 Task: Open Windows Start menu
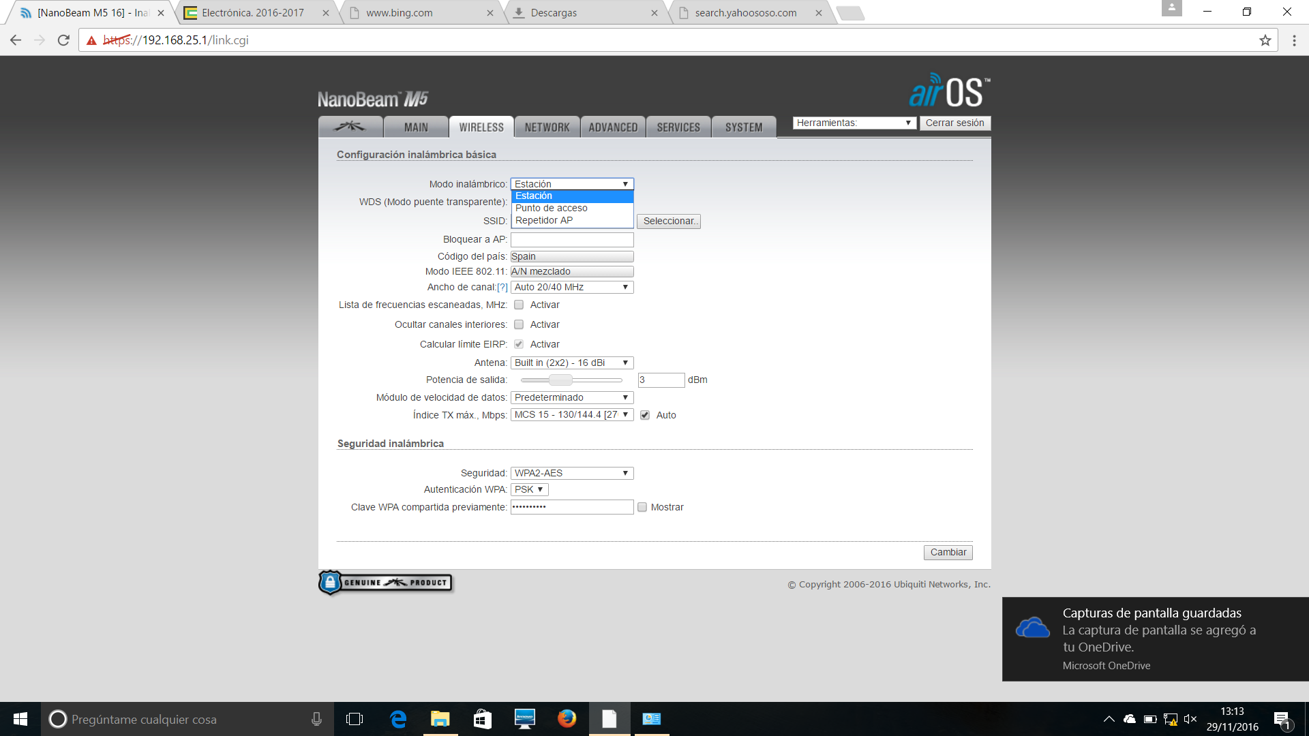point(20,719)
